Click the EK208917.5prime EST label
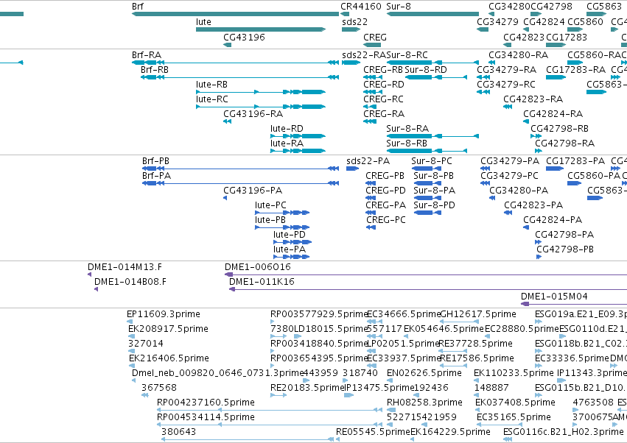The image size is (627, 443). [168, 329]
